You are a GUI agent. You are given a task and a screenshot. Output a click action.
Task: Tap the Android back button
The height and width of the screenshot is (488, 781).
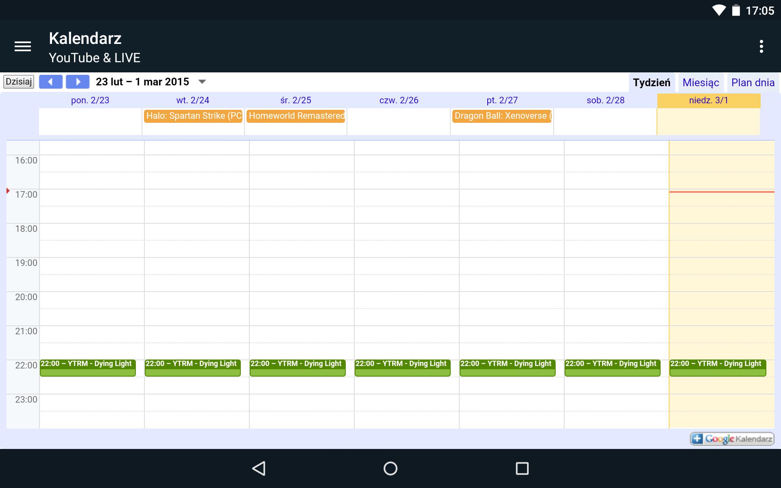click(259, 468)
